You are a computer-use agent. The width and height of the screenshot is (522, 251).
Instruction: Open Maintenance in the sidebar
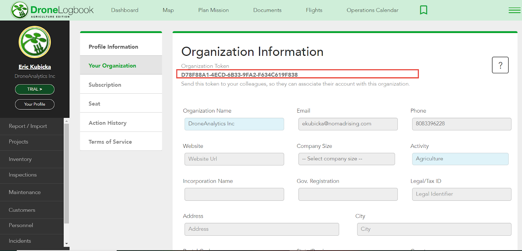coord(32,192)
